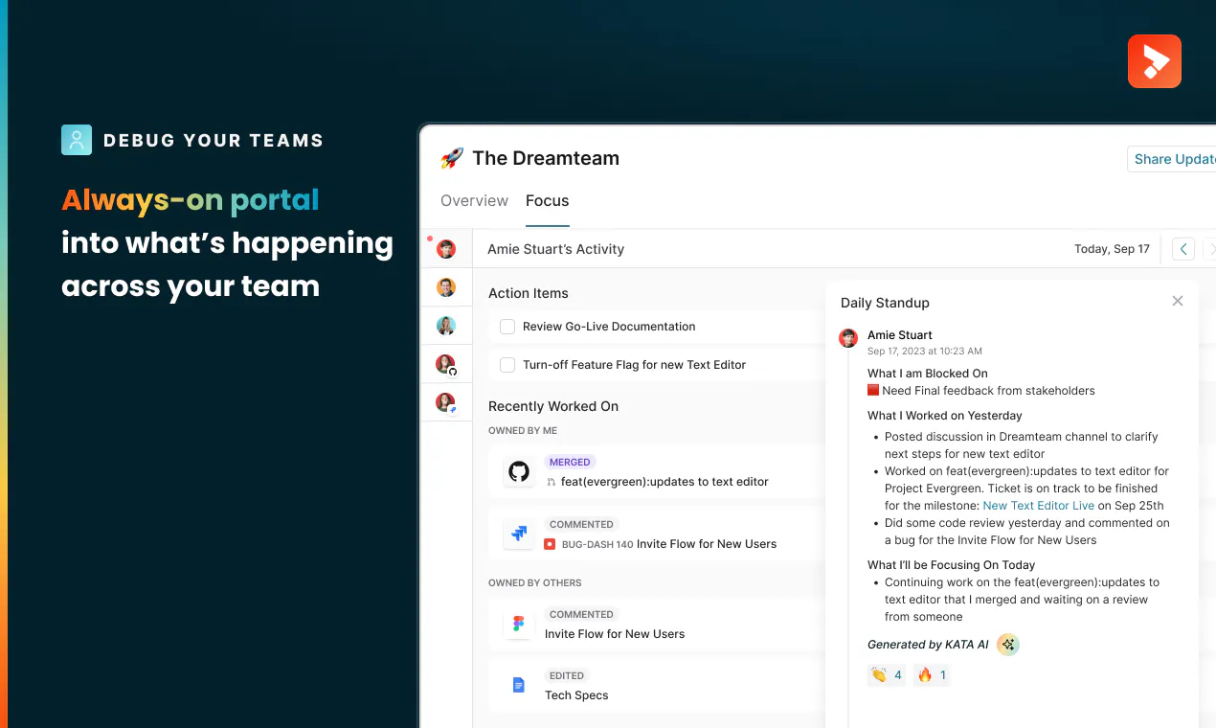This screenshot has height=728, width=1216.
Task: Click the rocket emoji next to The Dreamteam
Action: [452, 158]
